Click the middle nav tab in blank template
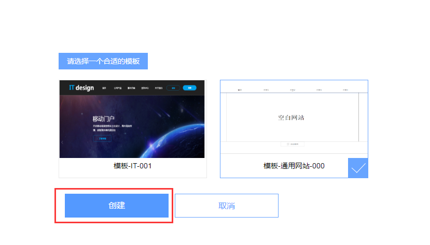 tap(293, 90)
